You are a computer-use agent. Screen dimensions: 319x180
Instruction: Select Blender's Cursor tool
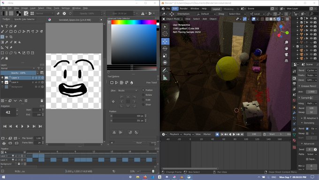point(165,34)
